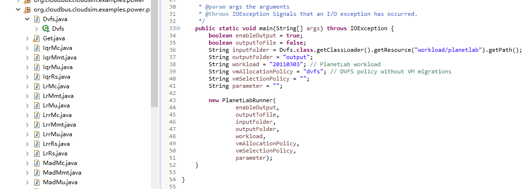This screenshot has height=189, width=532.
Task: Click the LrMu.java file icon
Action: [37, 106]
